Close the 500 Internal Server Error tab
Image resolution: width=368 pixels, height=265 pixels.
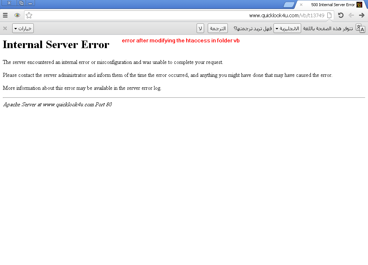(301, 5)
